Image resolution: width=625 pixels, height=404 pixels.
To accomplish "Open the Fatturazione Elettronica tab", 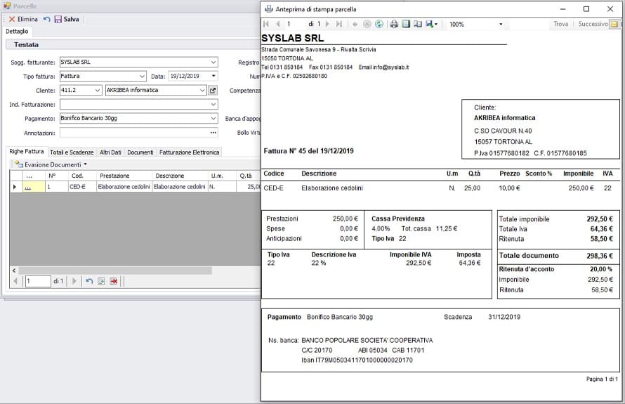I will point(190,152).
